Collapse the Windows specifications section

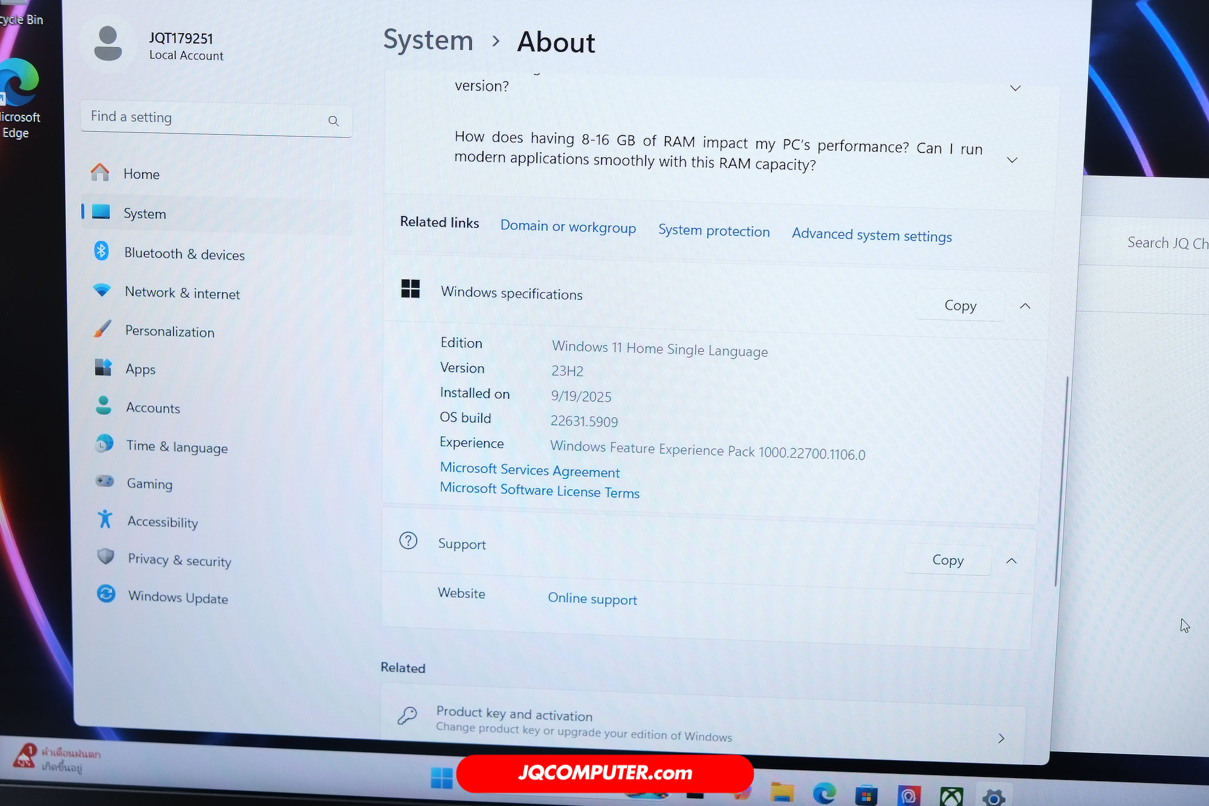[x=1025, y=306]
